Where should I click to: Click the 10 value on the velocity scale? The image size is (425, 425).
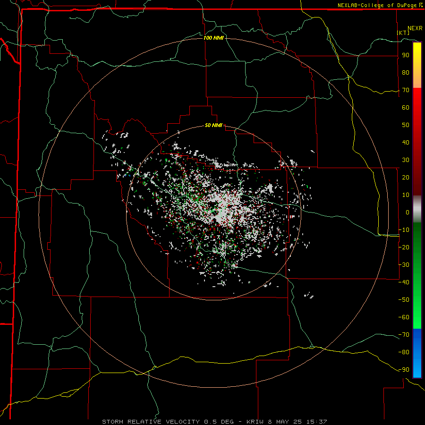pyautogui.click(x=406, y=195)
